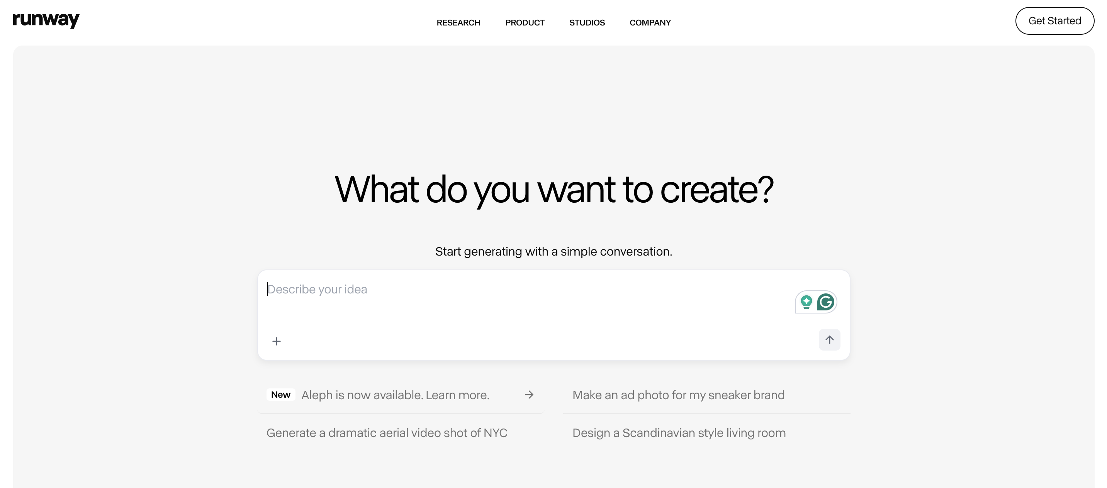
Task: Submit prompt with the up arrow icon
Action: tap(829, 340)
